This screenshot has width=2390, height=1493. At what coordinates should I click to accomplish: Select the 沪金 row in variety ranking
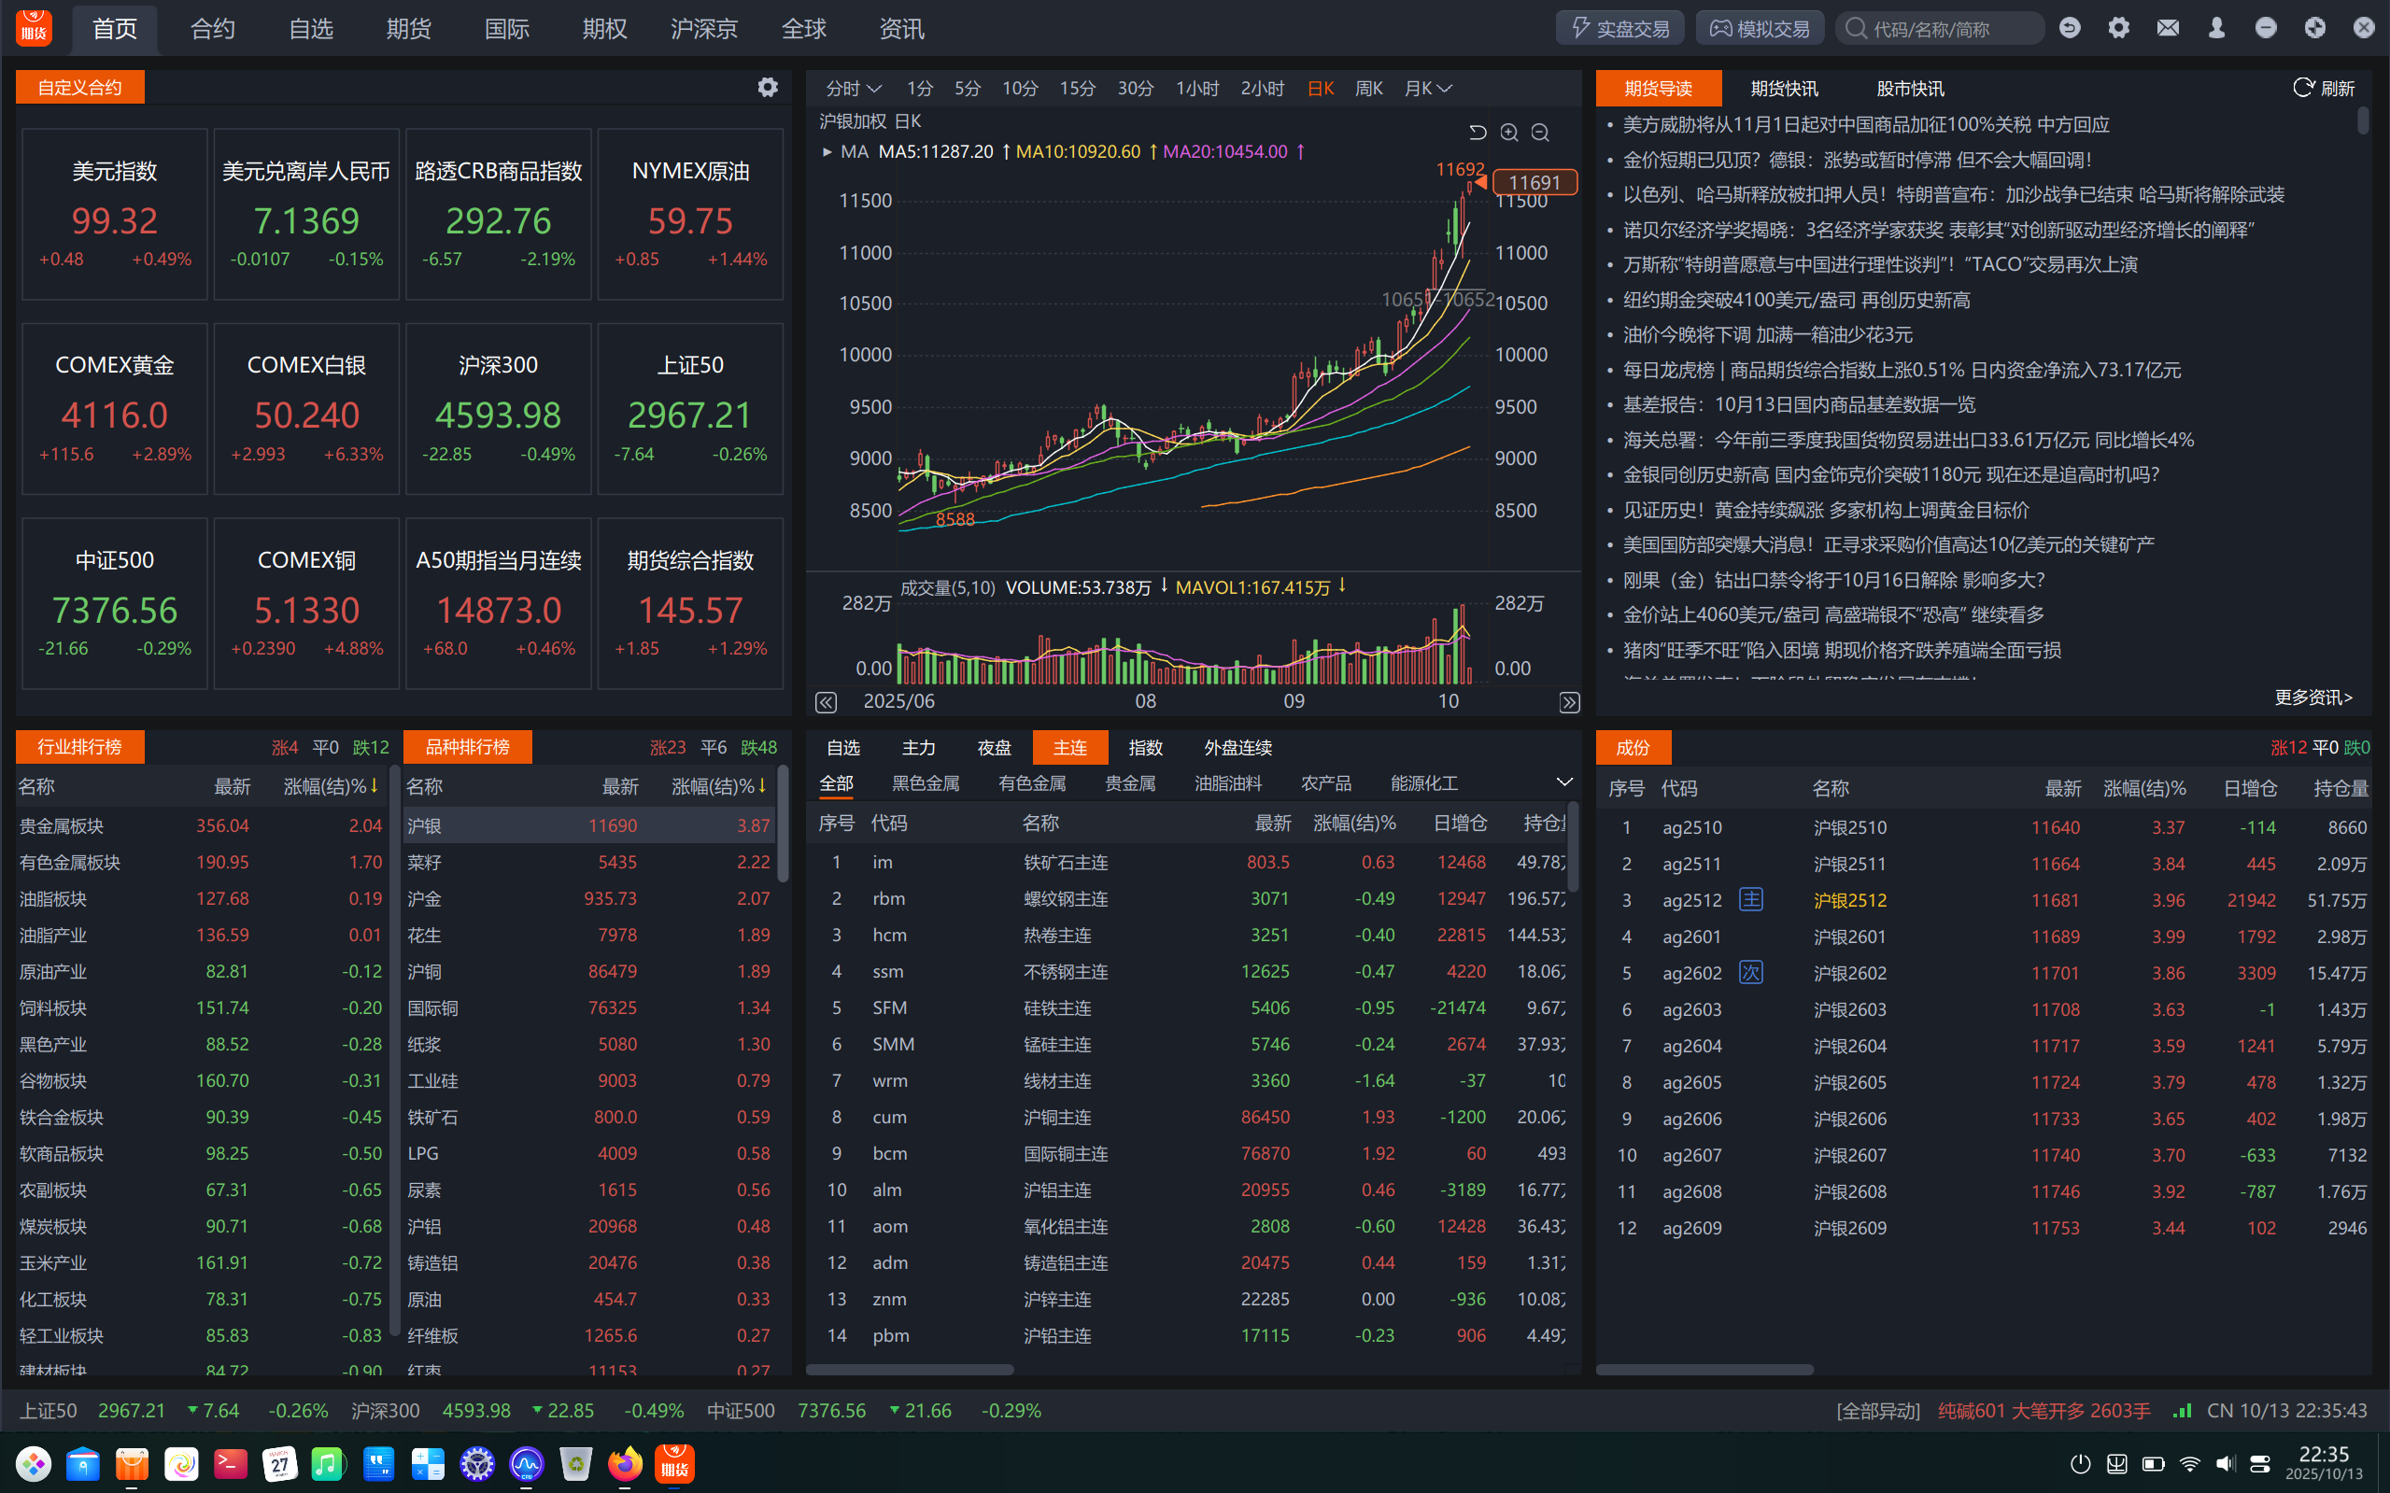[x=590, y=898]
